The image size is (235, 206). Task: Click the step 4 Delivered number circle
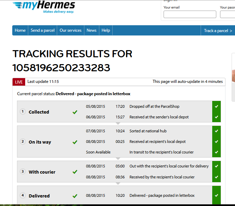23,195
